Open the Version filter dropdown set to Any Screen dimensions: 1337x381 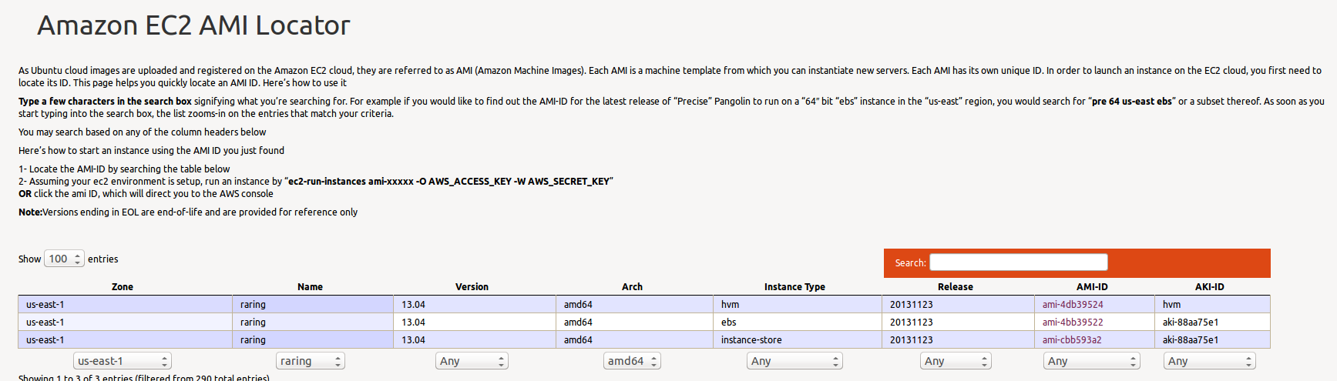[x=472, y=361]
